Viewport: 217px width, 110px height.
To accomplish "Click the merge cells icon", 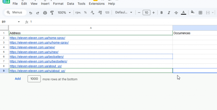I will tap(208, 13).
